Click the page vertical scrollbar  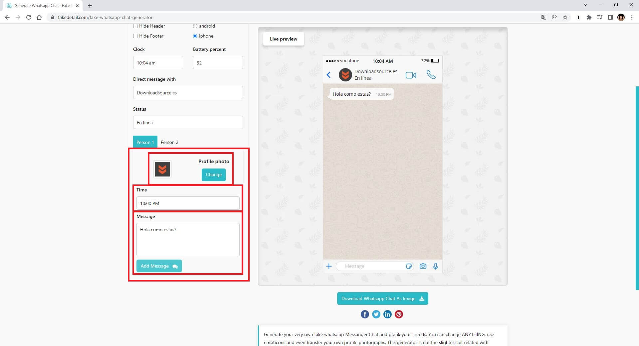pyautogui.click(x=637, y=188)
